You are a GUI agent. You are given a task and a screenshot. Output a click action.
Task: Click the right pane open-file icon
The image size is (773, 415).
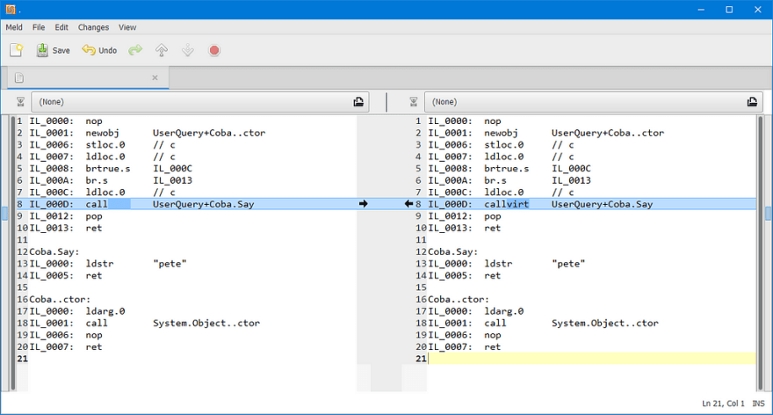pyautogui.click(x=752, y=102)
